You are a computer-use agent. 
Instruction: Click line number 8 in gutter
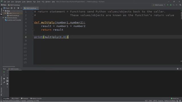(x=26, y=37)
